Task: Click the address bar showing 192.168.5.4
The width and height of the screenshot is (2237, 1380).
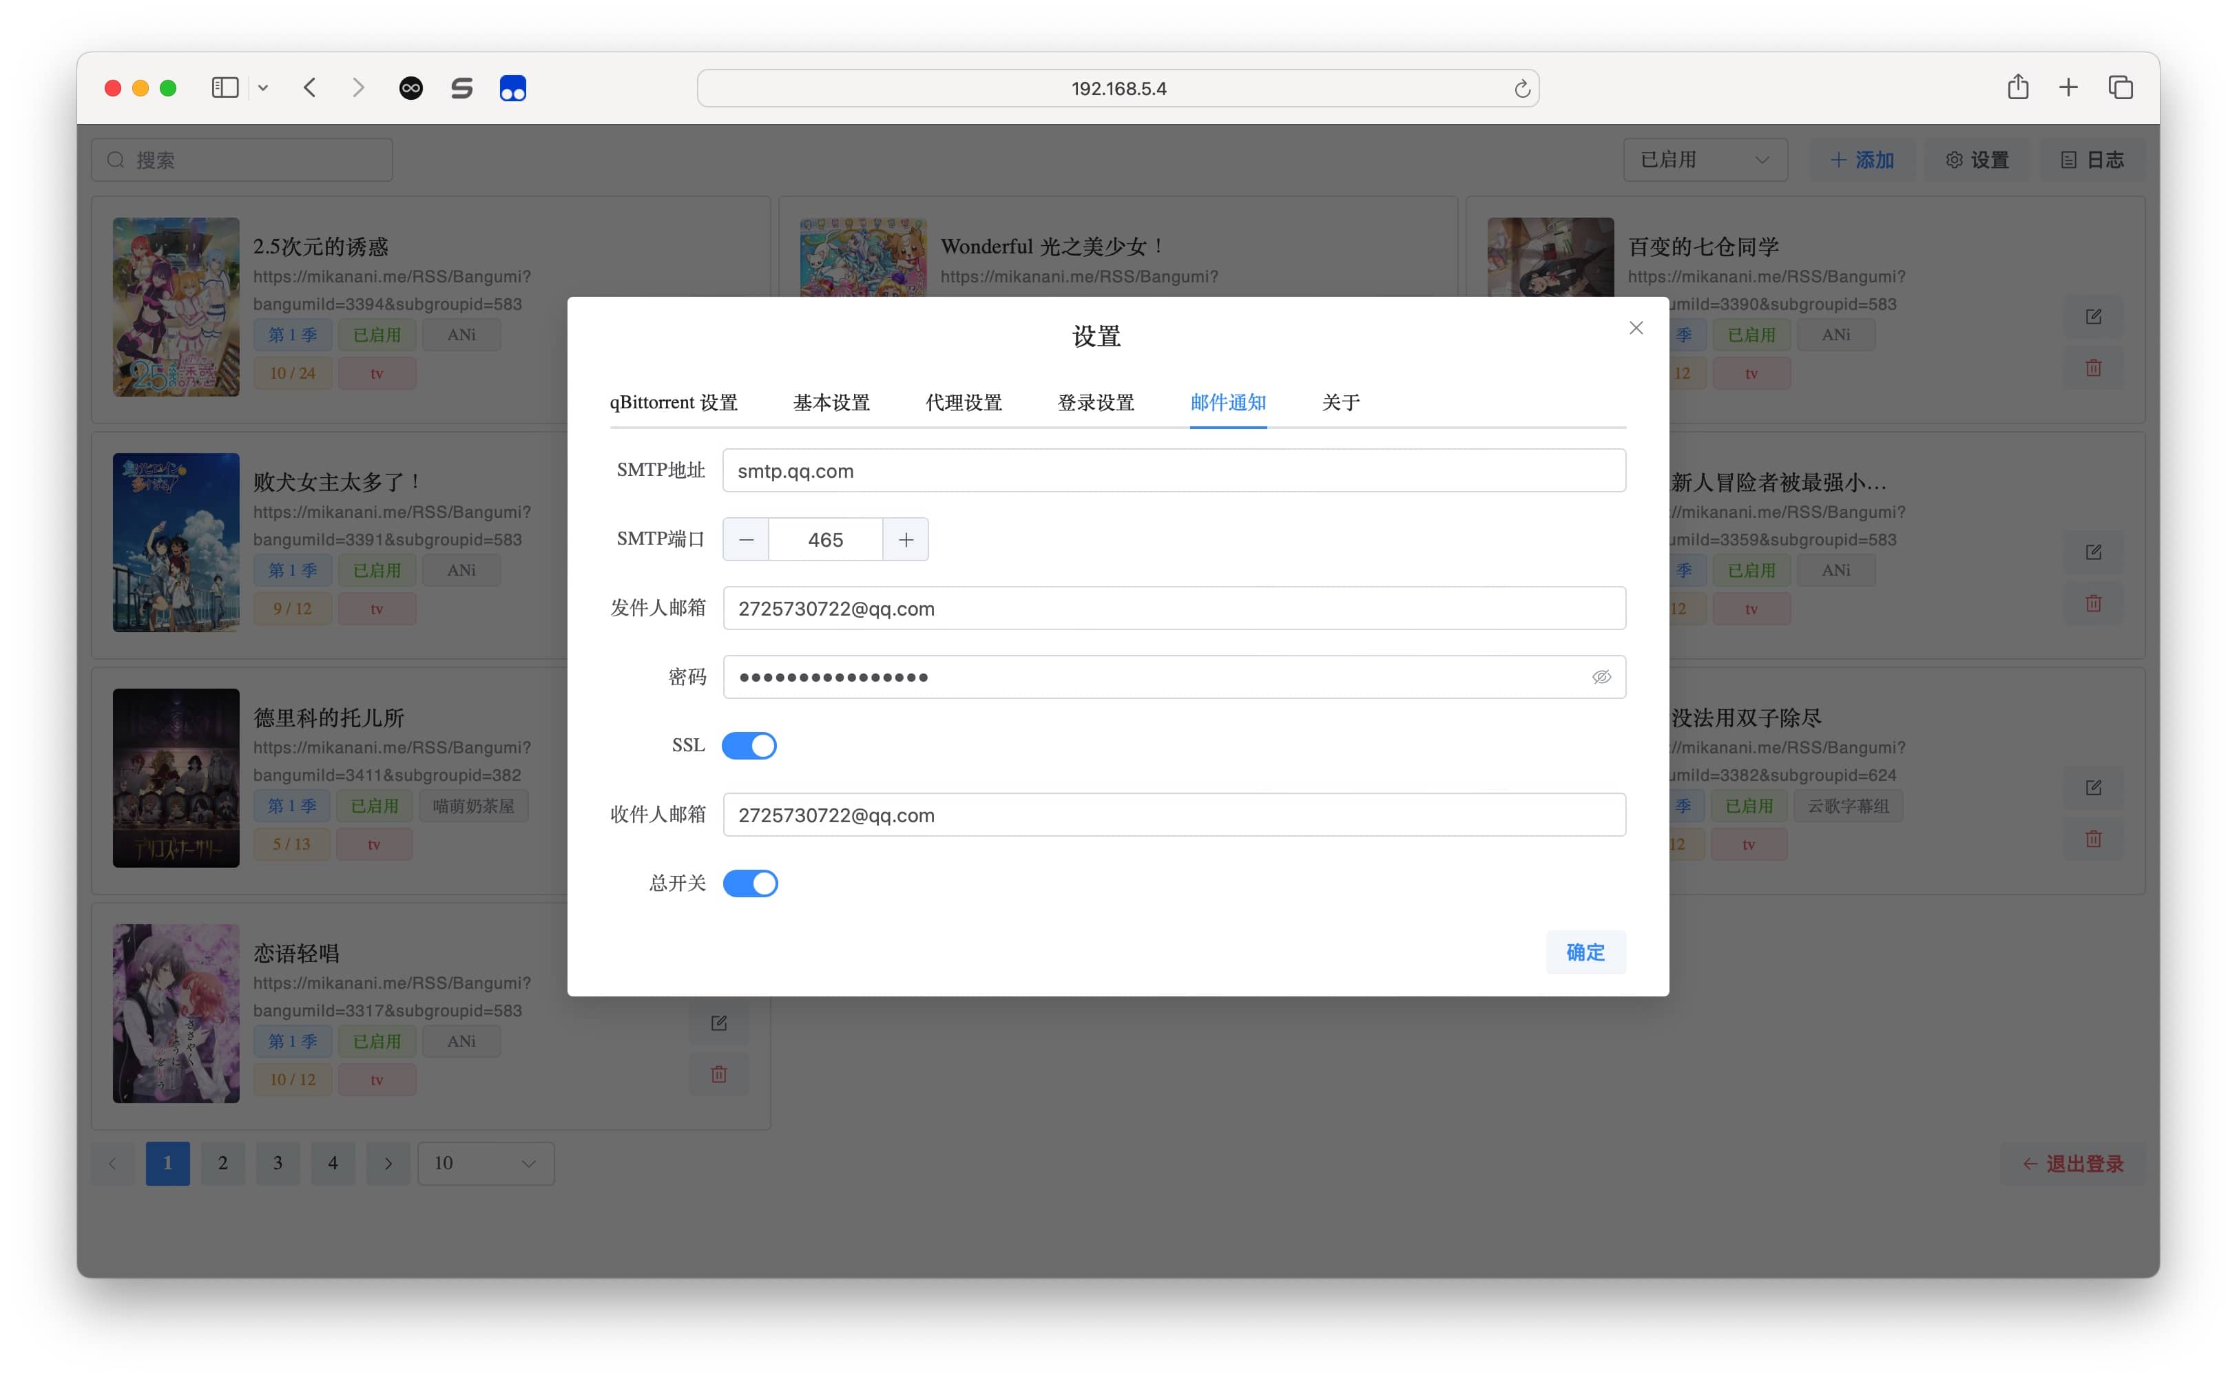Action: pyautogui.click(x=1118, y=89)
